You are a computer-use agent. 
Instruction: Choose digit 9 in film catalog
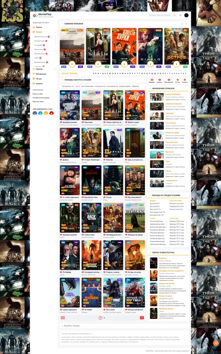(x=185, y=73)
